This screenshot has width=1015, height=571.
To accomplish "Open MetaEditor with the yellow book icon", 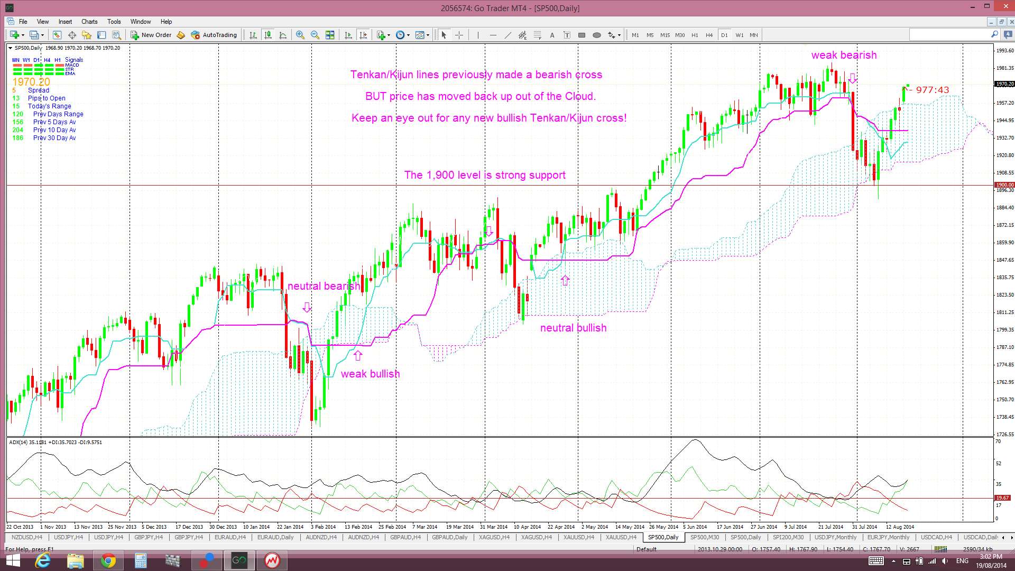I will point(181,35).
